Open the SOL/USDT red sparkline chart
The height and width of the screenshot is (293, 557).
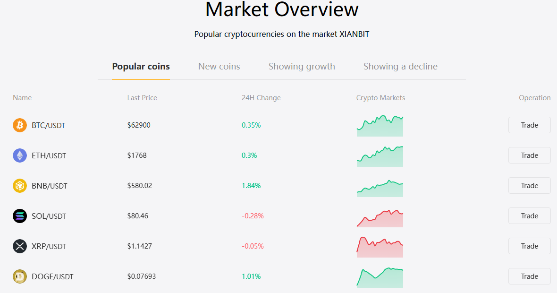pos(380,218)
